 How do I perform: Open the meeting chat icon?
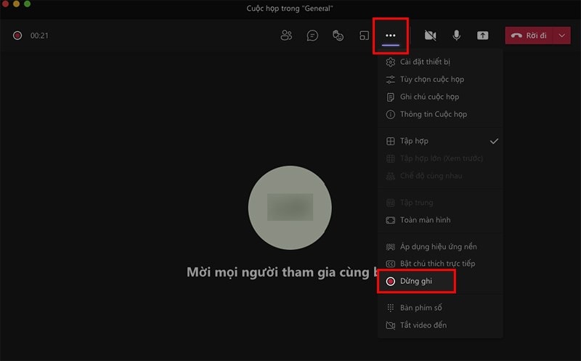(x=312, y=36)
